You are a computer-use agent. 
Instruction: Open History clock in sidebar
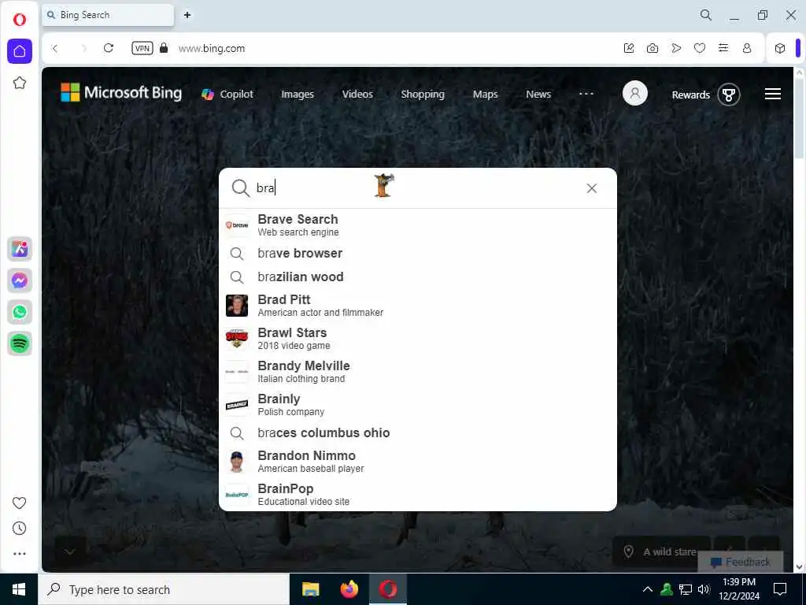point(19,529)
